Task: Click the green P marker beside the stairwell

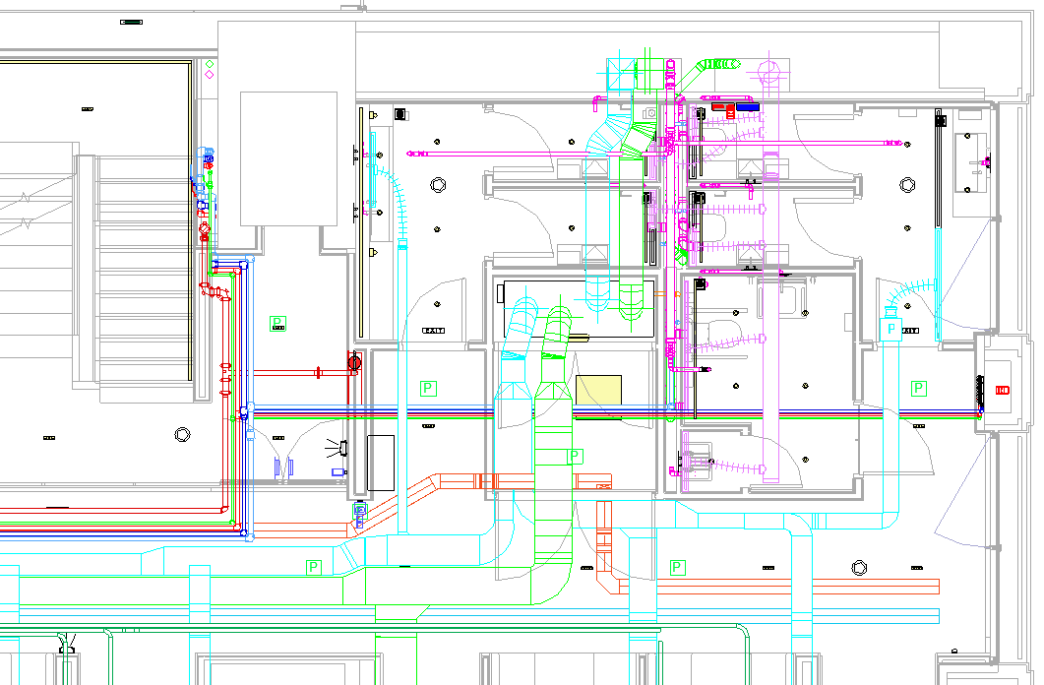Action: tap(277, 322)
